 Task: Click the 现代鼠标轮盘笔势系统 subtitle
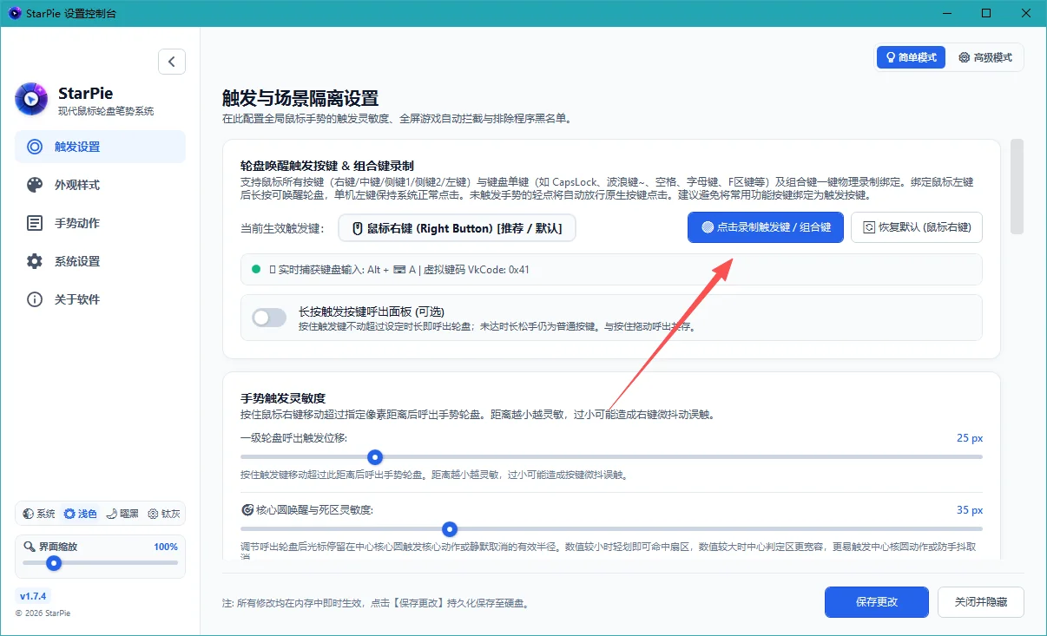click(106, 111)
